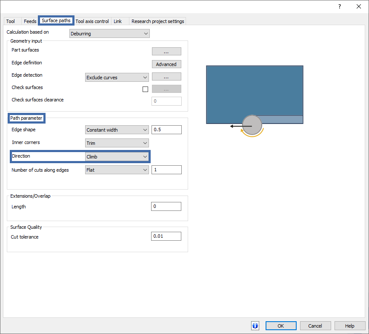Click the Part surfaces label

pos(25,50)
